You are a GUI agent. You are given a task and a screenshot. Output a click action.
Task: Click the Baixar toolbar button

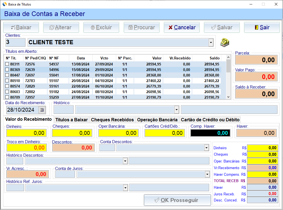pos(21,27)
